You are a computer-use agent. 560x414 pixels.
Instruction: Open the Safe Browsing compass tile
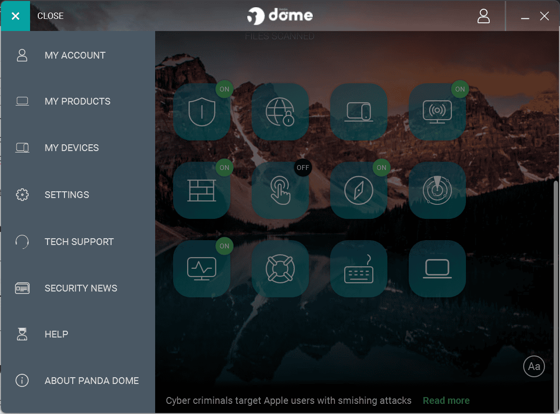pos(359,190)
